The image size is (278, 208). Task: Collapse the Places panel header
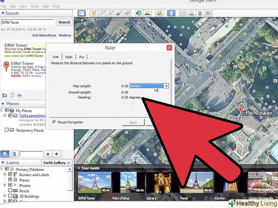(x=3, y=104)
